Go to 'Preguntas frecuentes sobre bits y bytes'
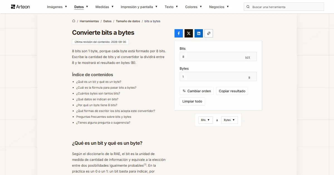This screenshot has height=175, width=334. 104,117
